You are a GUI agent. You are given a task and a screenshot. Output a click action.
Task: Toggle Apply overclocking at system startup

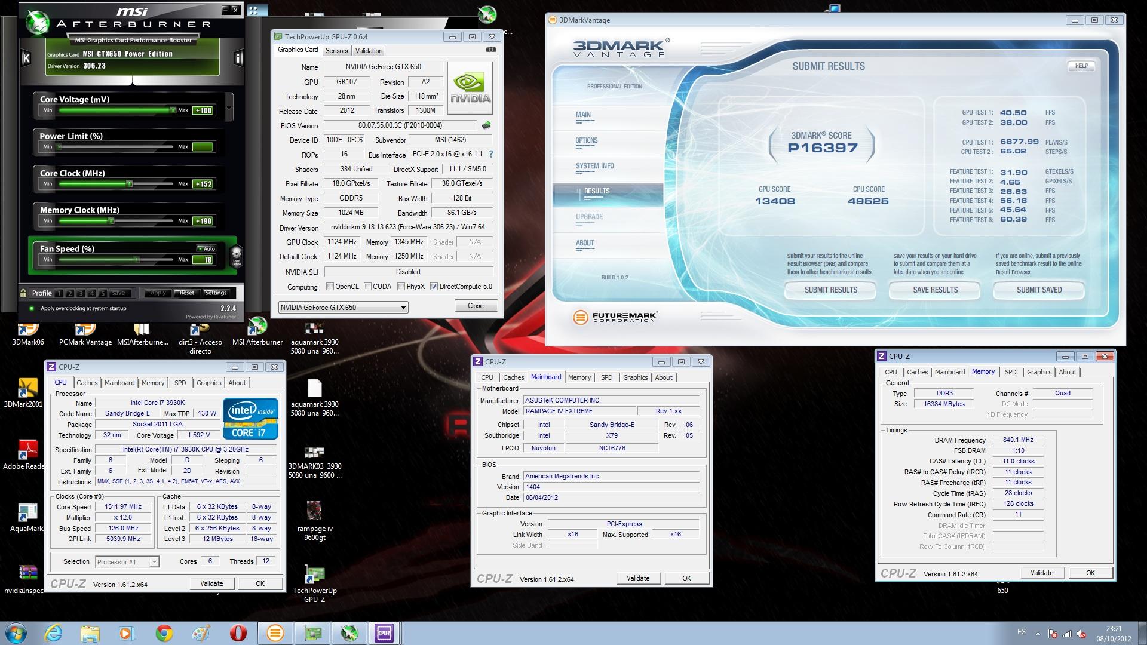(32, 308)
